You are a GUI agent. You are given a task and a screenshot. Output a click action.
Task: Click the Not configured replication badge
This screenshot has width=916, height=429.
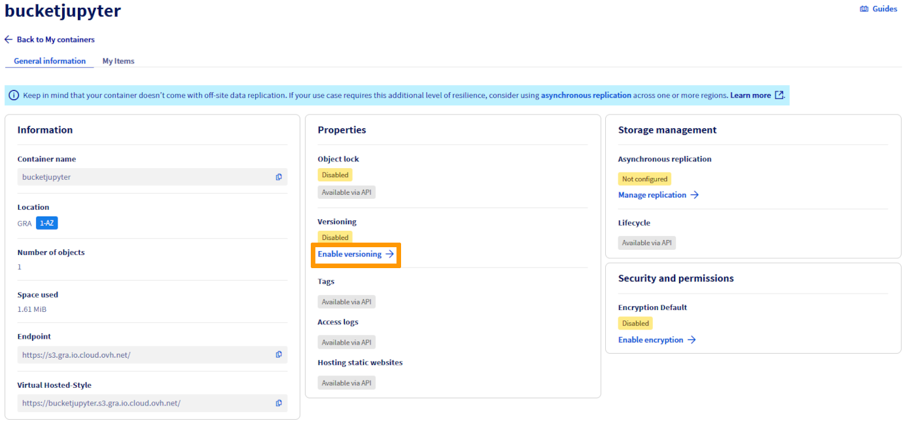pos(644,179)
